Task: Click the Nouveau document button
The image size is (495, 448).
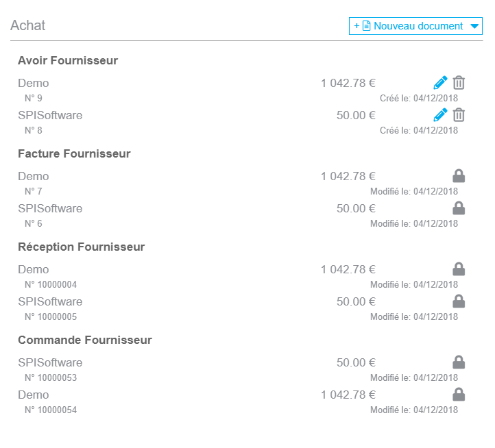Action: (x=415, y=26)
